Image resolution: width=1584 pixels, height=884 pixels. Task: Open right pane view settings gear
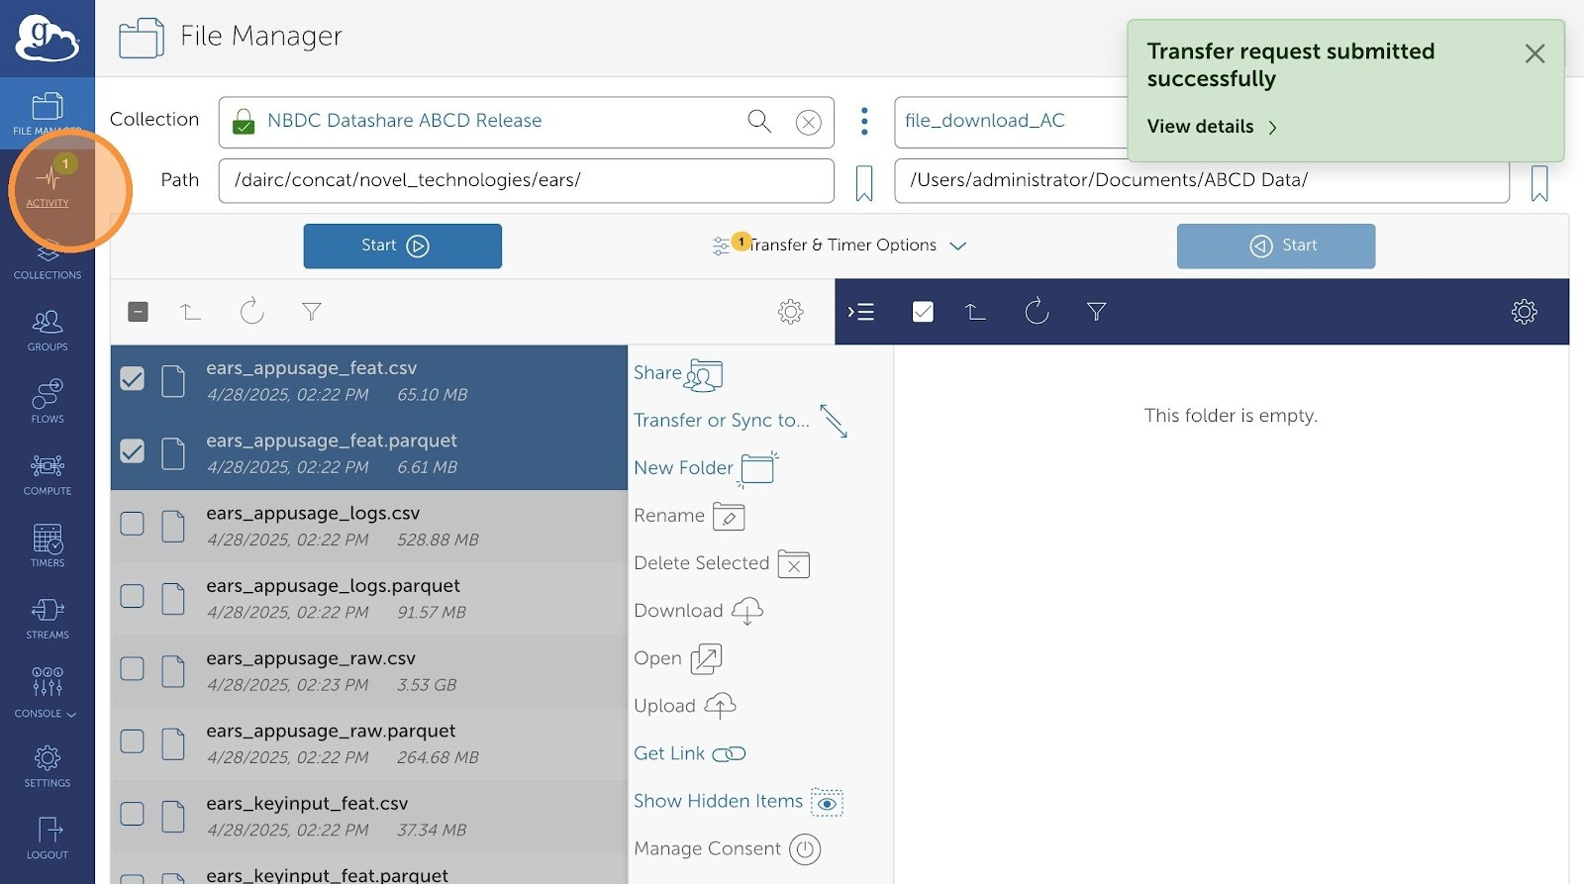tap(1525, 312)
